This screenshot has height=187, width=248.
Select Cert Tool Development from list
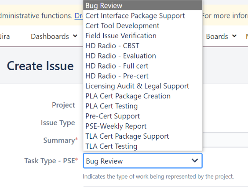tap(142, 26)
